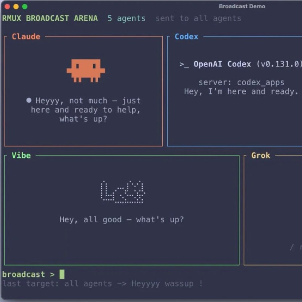Viewport: 302px width, 302px height.
Task: Click Claude's 'Heyyy, not much — just' line
Action: pyautogui.click(x=88, y=101)
